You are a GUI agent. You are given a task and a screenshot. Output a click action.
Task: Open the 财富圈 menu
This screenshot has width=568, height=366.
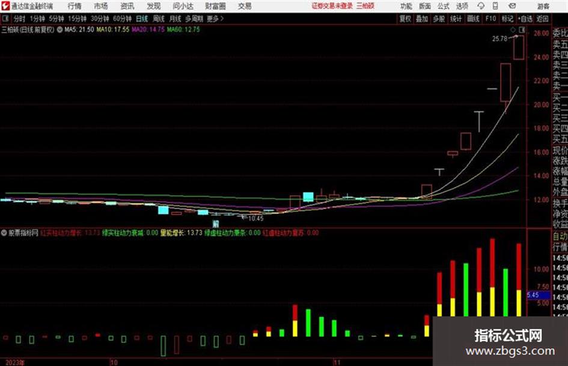coord(215,6)
